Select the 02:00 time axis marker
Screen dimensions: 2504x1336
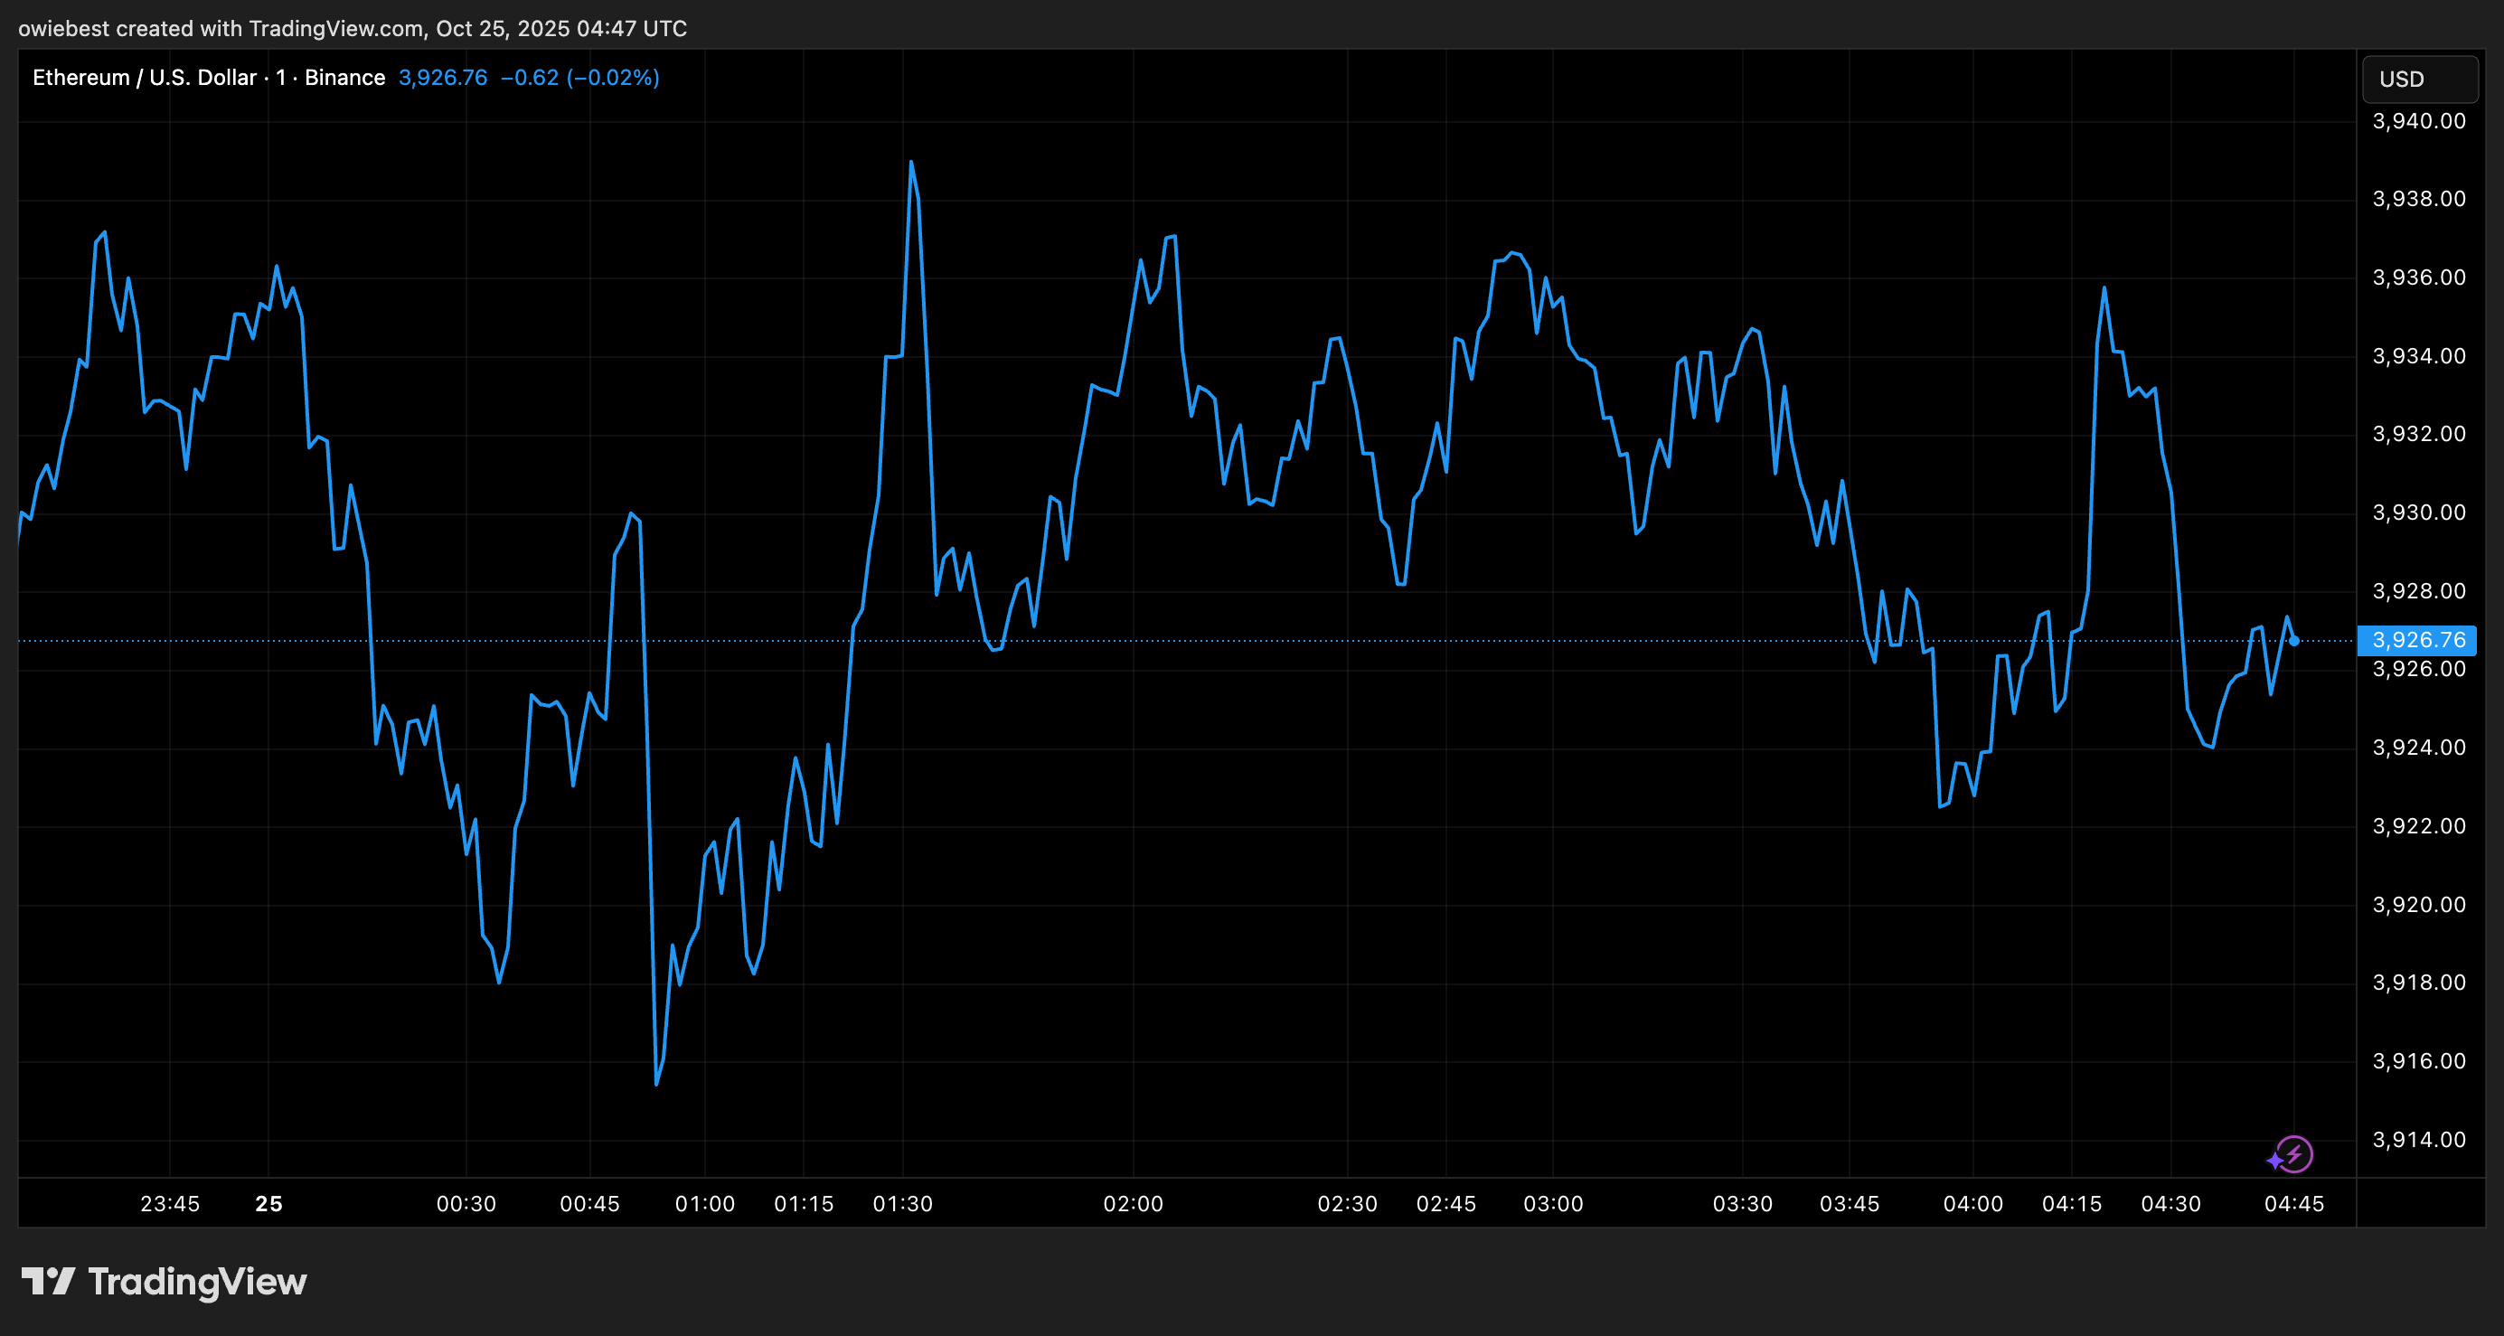pos(1133,1204)
